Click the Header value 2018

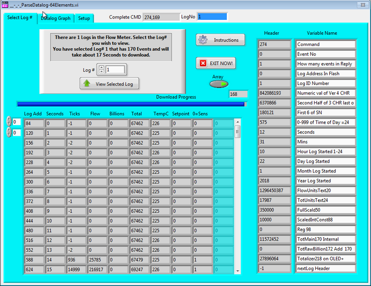[x=275, y=180]
